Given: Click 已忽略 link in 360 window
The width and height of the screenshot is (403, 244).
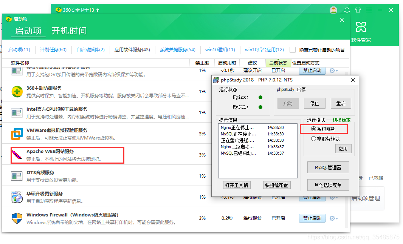Looking at the screenshot, I should pos(376,178).
